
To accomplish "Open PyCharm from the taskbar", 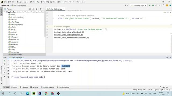I will [34, 94].
